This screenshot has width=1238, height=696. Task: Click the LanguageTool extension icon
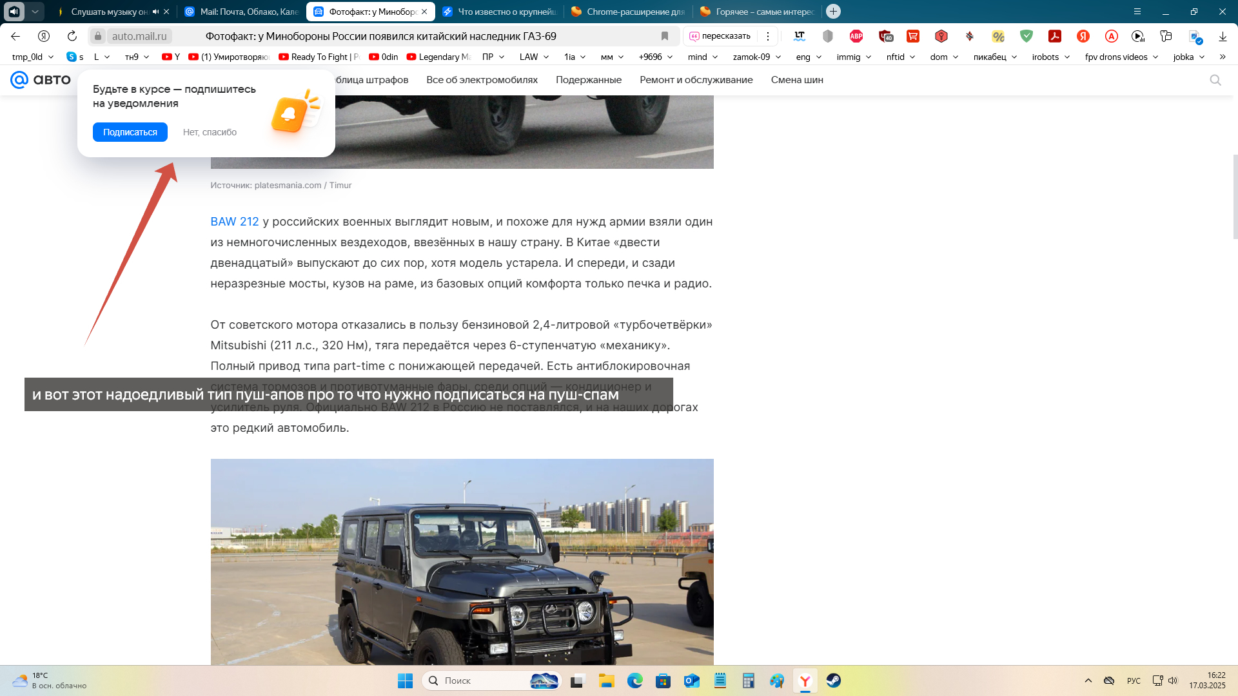click(800, 36)
